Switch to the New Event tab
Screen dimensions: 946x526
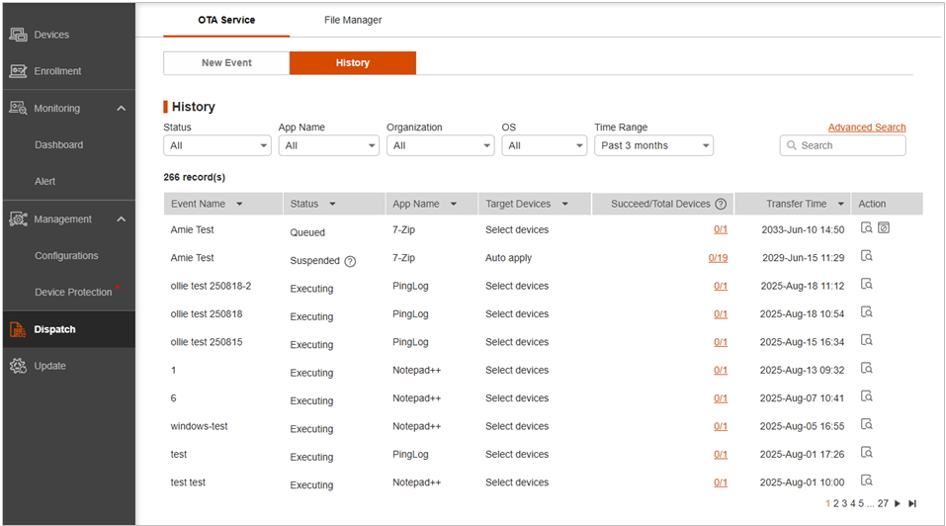click(226, 62)
